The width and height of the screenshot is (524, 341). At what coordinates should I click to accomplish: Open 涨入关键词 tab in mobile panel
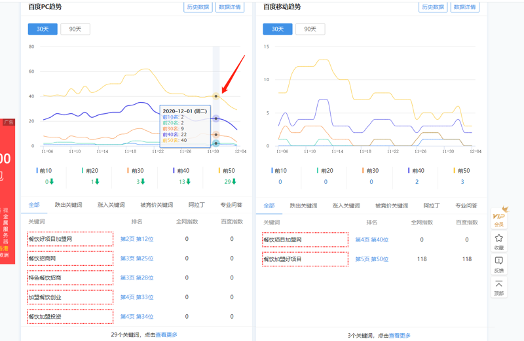(x=346, y=206)
